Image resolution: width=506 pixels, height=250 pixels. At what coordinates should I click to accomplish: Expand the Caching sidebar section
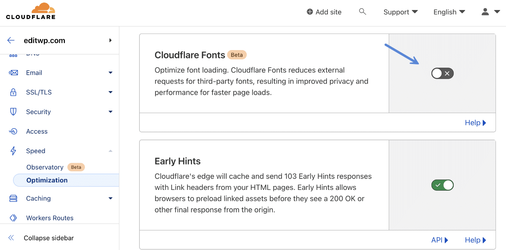(110, 198)
